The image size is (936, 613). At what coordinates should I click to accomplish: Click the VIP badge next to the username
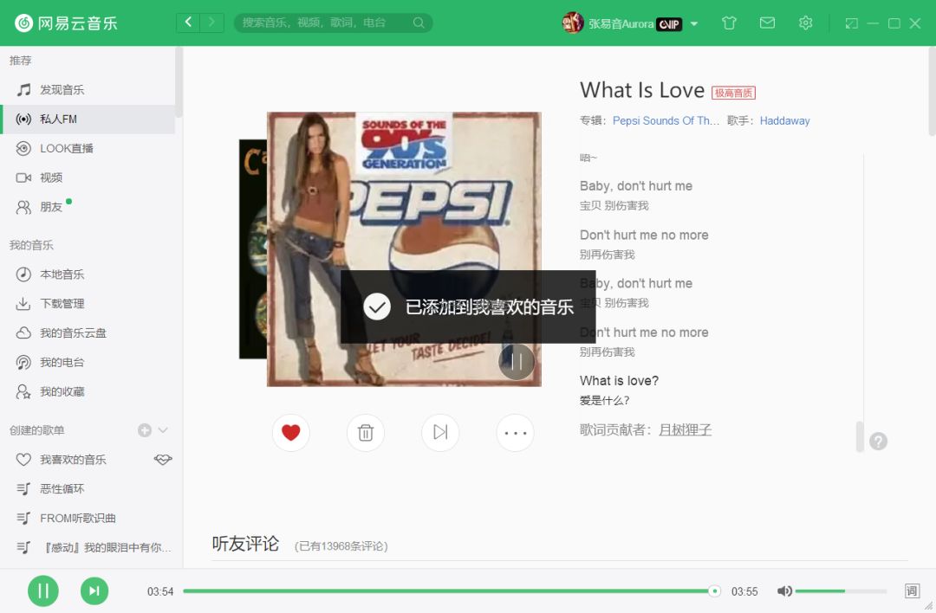669,24
